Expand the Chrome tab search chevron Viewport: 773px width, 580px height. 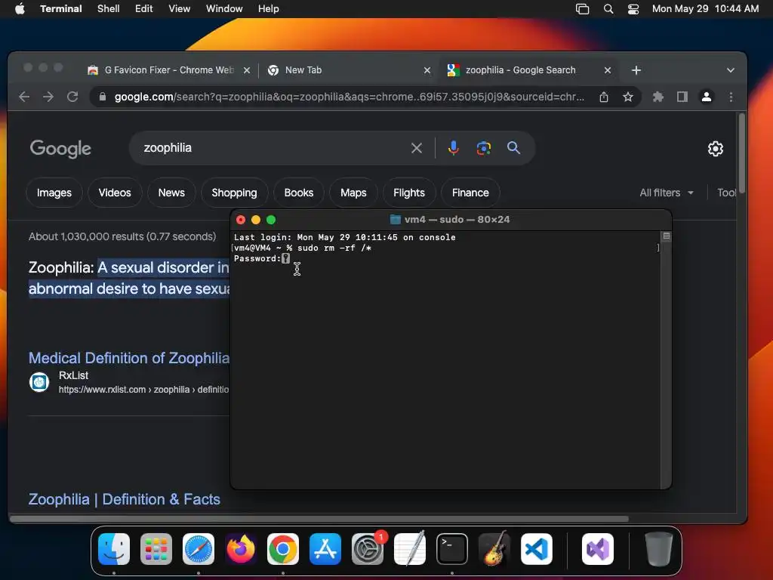tap(731, 70)
